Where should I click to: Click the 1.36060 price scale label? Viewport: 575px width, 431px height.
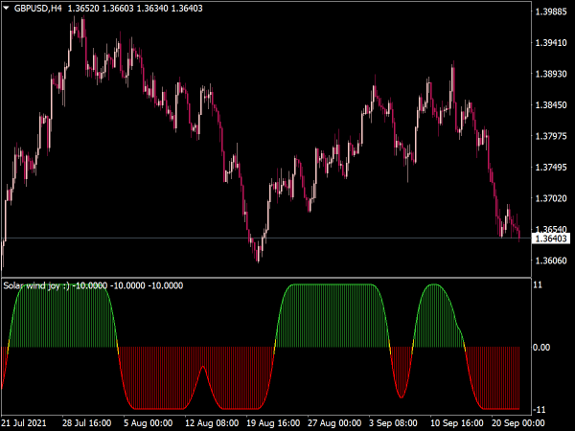[x=551, y=261]
